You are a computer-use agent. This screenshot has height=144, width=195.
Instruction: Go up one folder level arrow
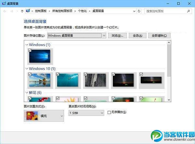22,11
